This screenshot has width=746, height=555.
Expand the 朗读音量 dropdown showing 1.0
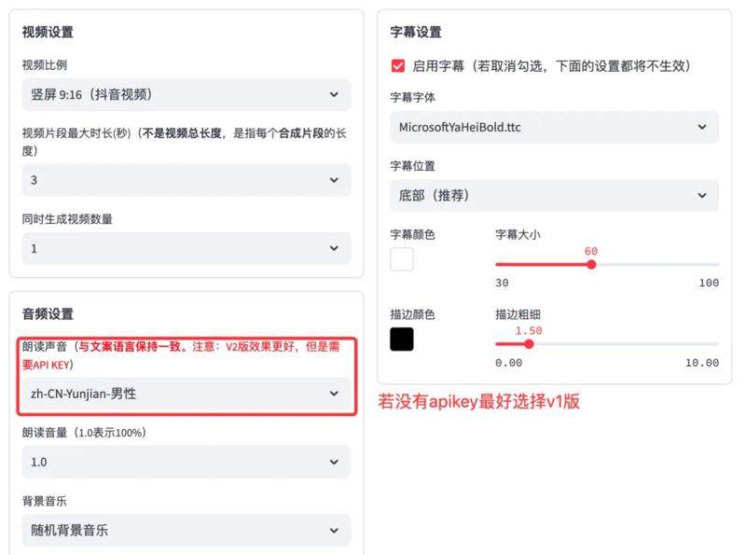pos(186,462)
